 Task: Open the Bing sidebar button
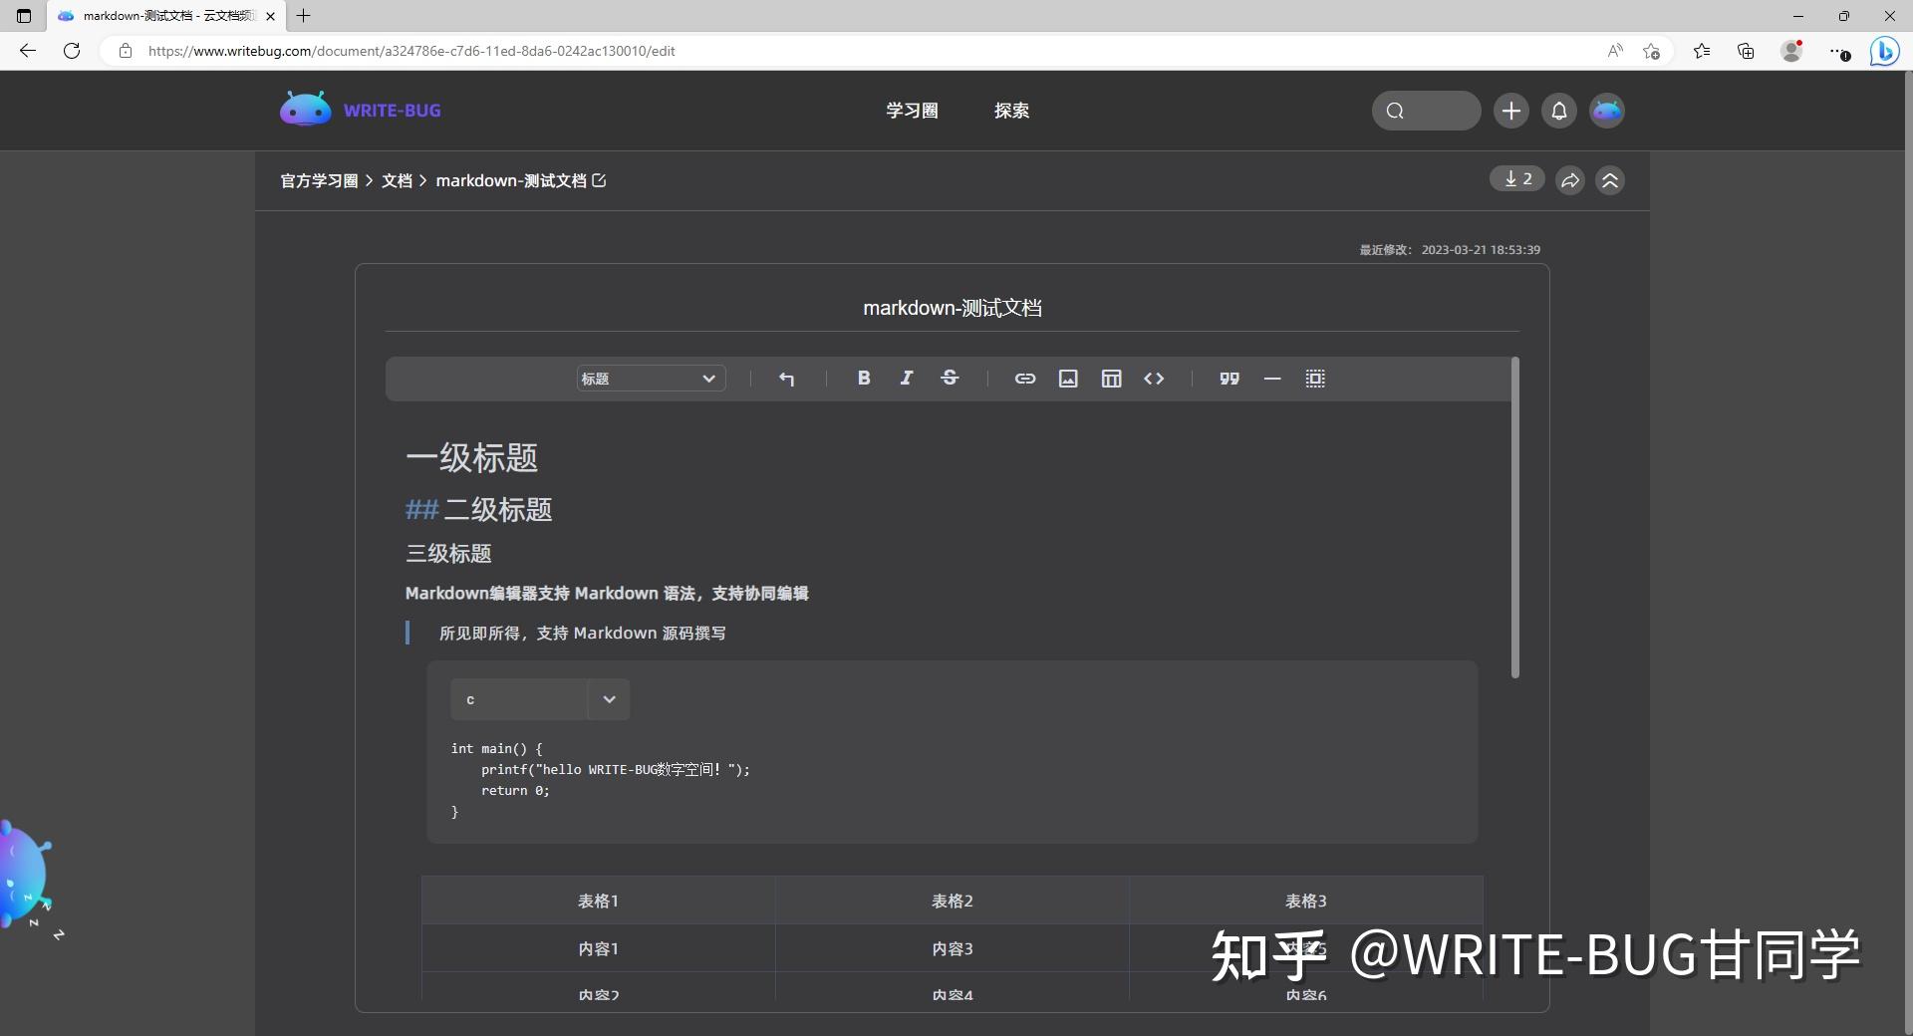tap(1884, 51)
